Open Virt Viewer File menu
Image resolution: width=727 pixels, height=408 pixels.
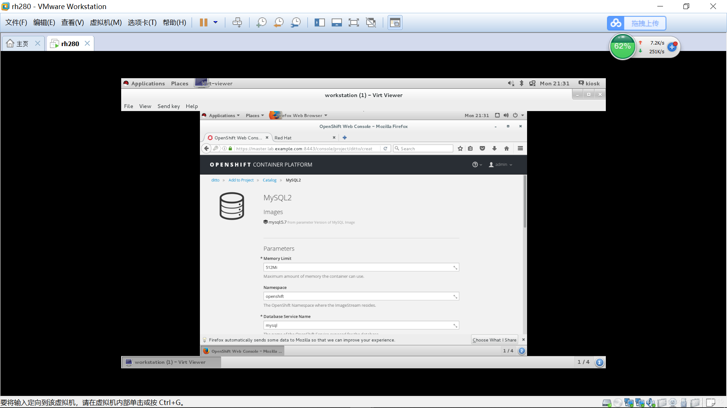click(129, 106)
